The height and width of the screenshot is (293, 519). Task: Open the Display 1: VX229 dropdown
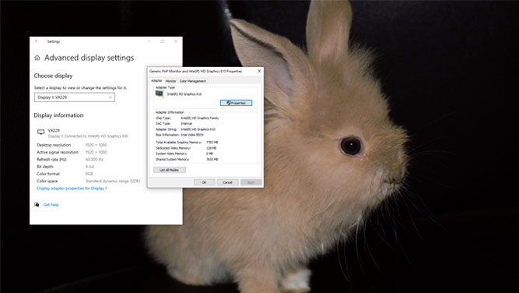[75, 97]
